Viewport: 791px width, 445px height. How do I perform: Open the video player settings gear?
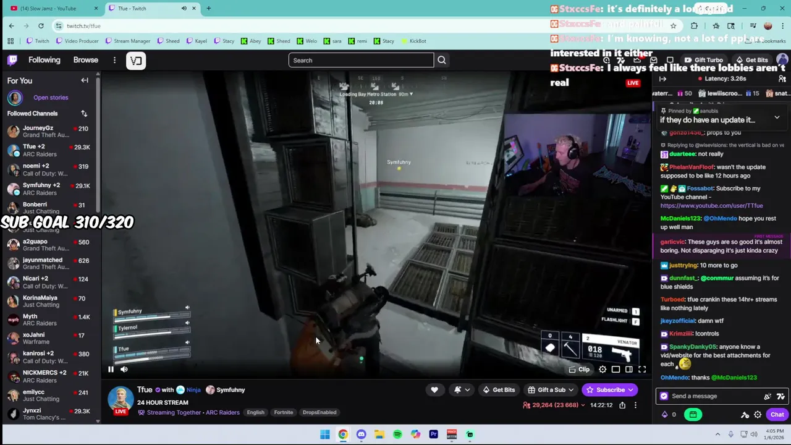point(603,370)
